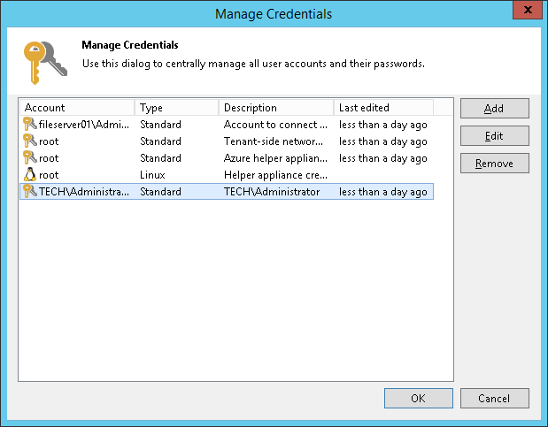Click the Linux penguin icon for root
This screenshot has width=548, height=427.
(x=29, y=175)
